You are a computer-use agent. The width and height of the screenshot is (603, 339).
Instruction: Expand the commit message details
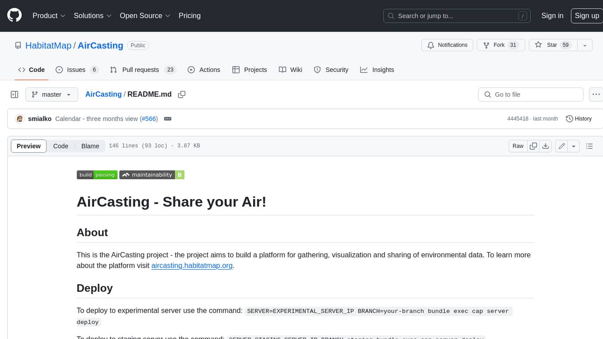(168, 119)
